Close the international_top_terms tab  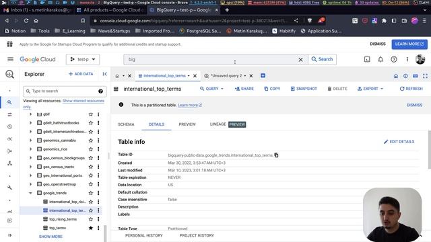click(x=195, y=76)
